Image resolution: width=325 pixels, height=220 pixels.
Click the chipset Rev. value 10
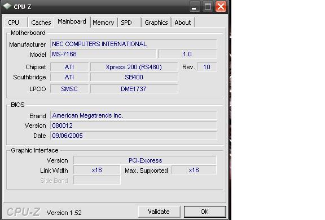click(x=207, y=67)
